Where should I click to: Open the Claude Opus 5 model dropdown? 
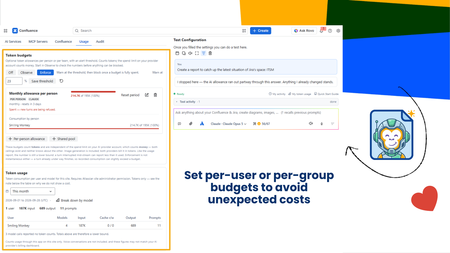(228, 124)
